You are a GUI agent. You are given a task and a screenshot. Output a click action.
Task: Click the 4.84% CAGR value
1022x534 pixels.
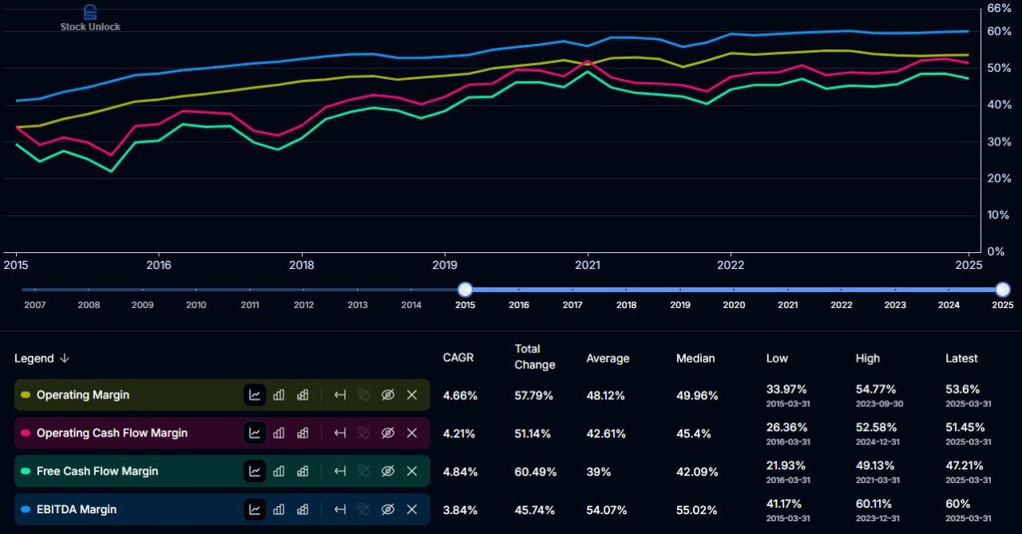[x=461, y=472]
